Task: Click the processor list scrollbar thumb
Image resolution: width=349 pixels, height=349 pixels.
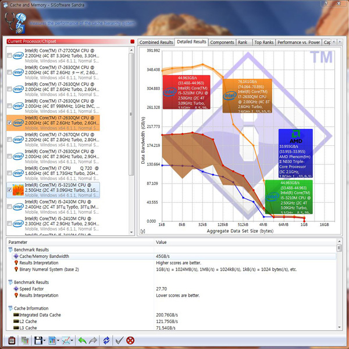Action: [x=131, y=114]
